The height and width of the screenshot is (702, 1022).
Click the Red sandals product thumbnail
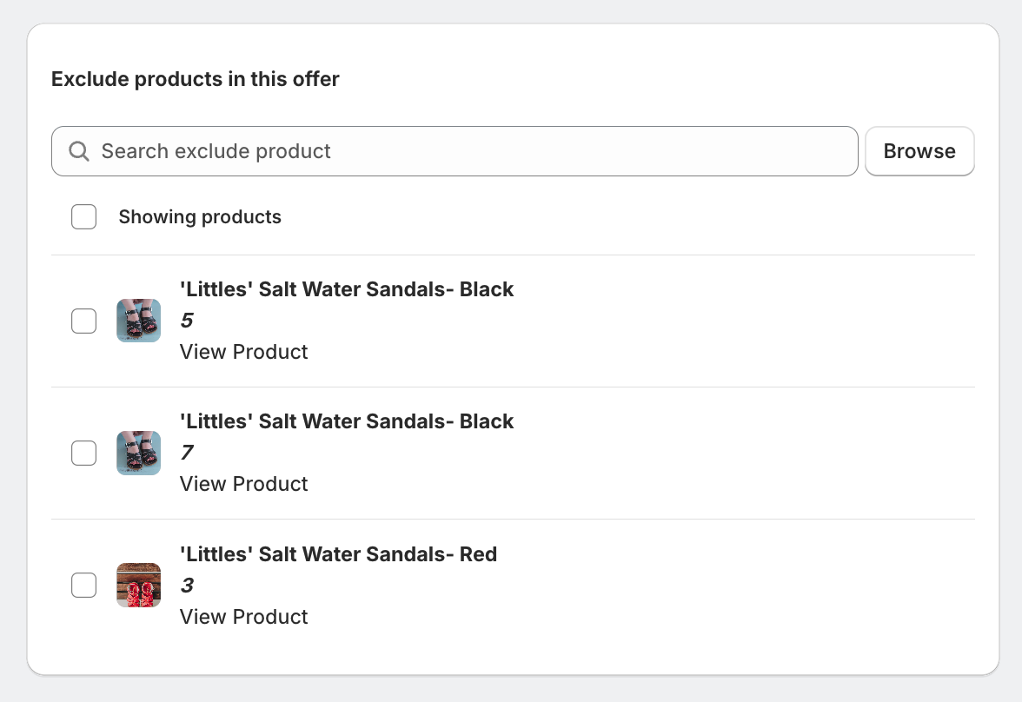139,586
